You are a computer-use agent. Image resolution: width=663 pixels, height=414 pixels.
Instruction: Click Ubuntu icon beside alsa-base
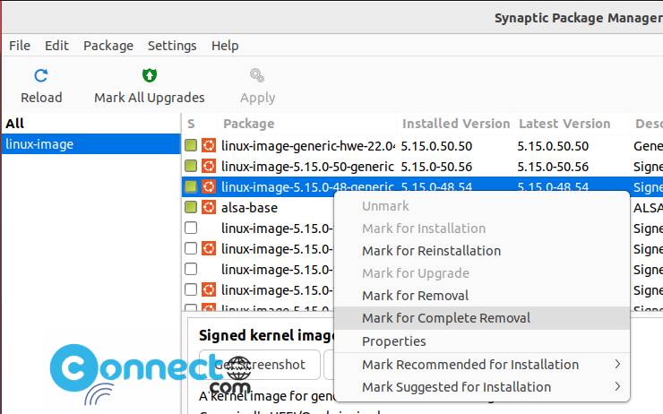point(209,207)
